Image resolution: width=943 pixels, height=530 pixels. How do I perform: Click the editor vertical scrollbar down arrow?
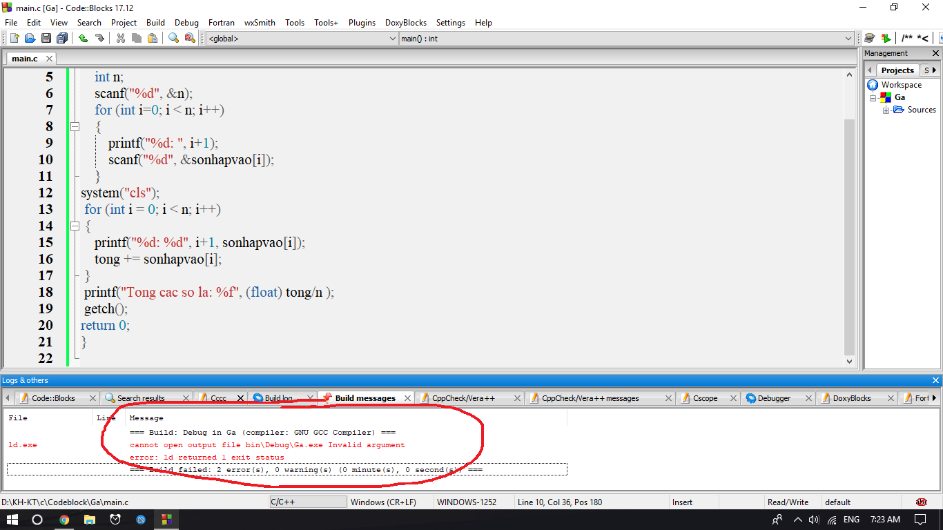pyautogui.click(x=850, y=361)
